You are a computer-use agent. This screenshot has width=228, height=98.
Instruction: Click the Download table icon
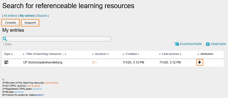(177, 44)
